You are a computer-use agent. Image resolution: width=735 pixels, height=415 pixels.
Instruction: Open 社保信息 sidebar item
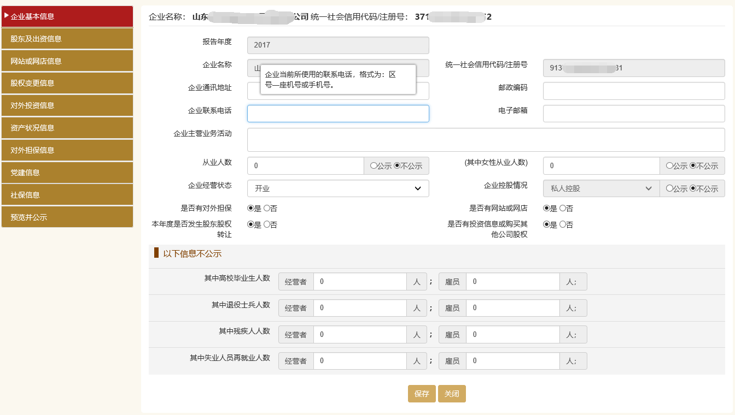pyautogui.click(x=67, y=195)
